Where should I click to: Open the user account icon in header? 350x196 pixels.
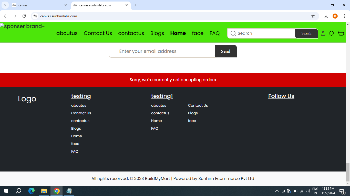(323, 33)
